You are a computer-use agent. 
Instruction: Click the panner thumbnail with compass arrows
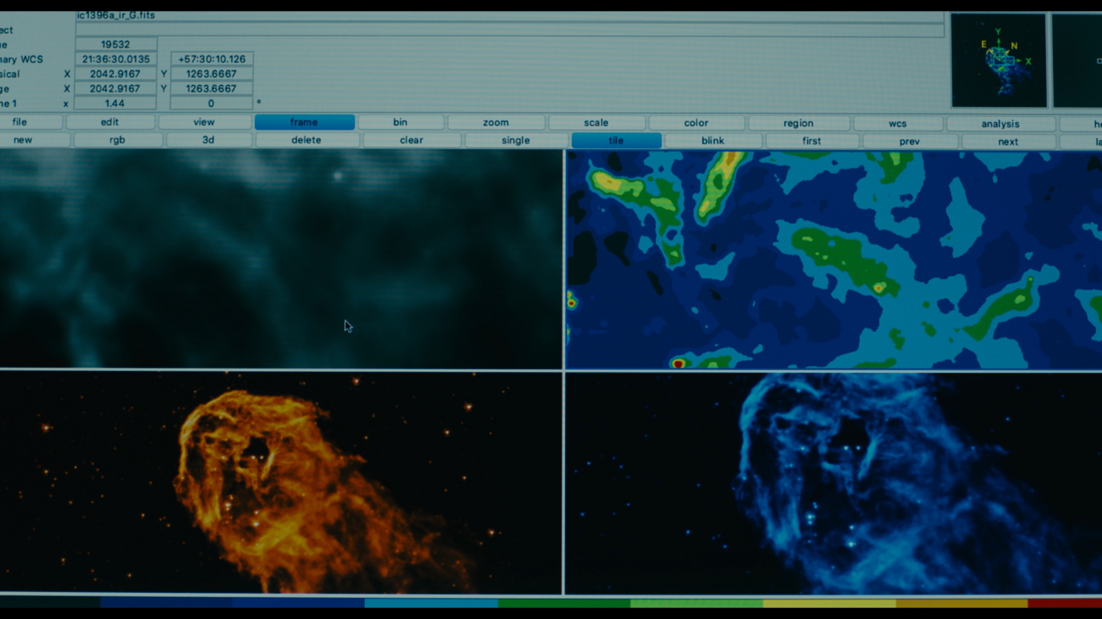pos(999,61)
